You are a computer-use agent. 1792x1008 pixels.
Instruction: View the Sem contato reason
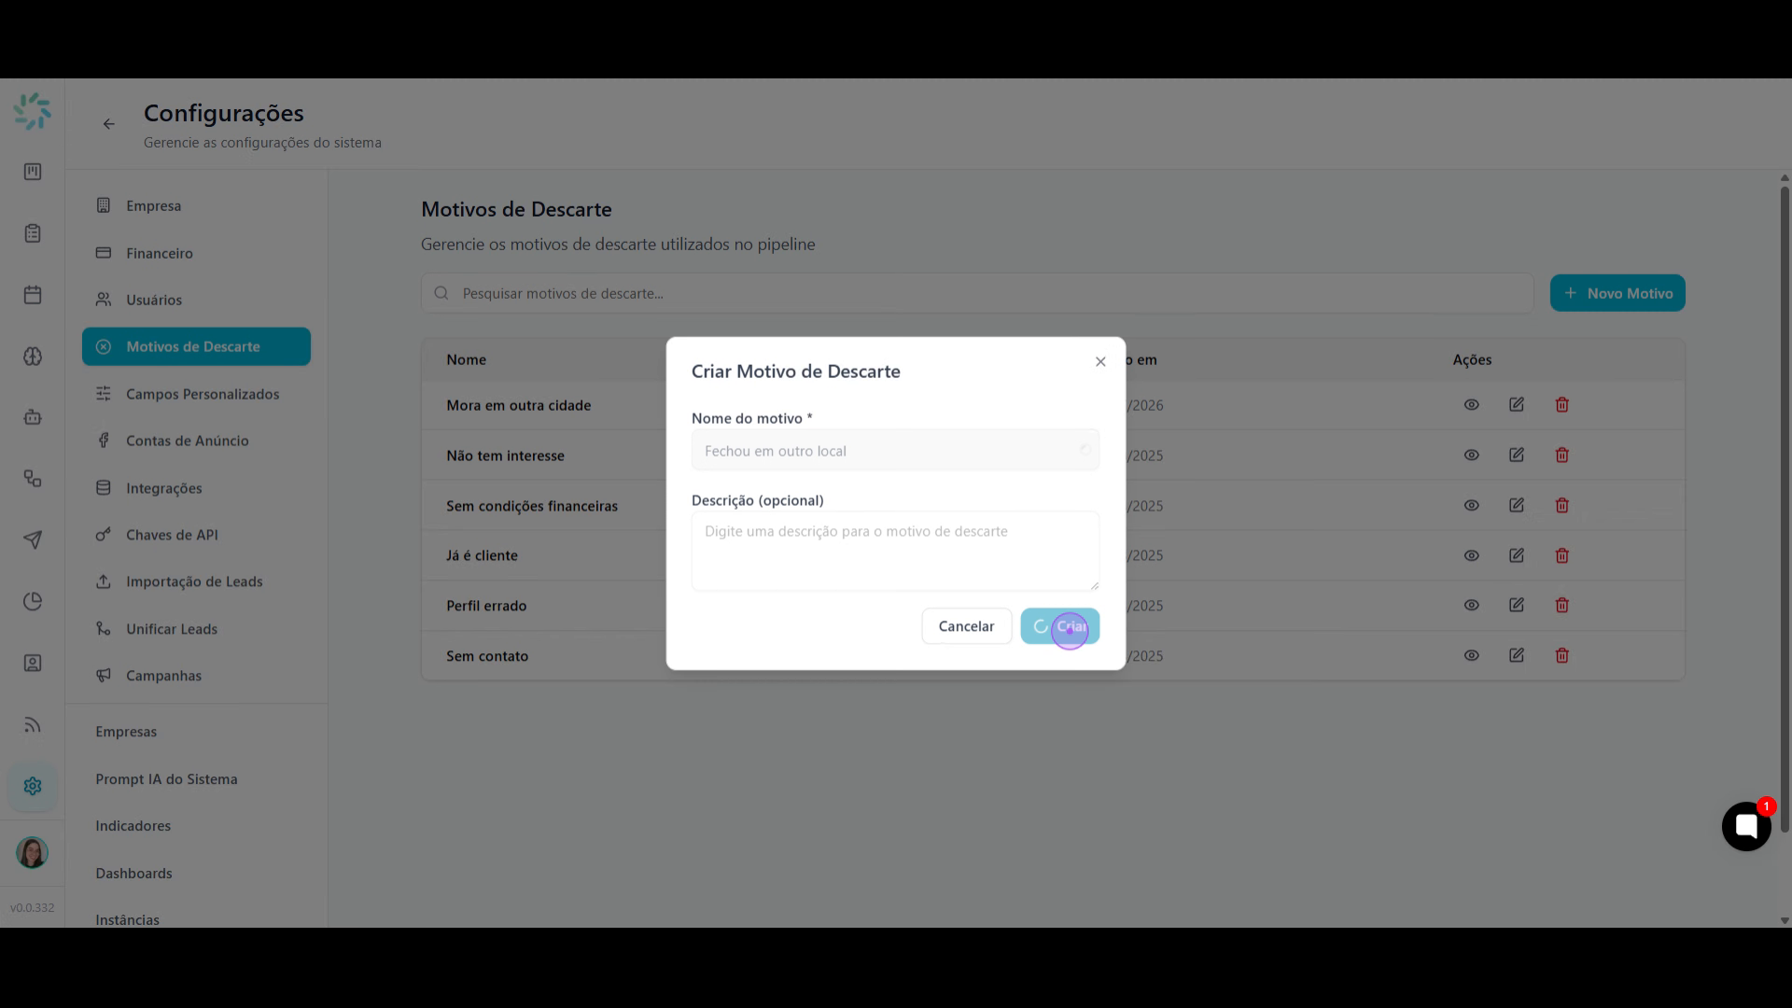(x=1472, y=656)
